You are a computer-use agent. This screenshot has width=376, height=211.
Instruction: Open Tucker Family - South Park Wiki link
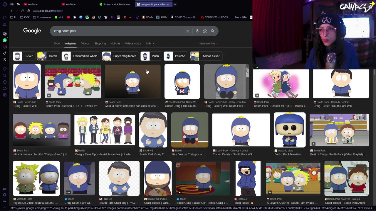233,154
